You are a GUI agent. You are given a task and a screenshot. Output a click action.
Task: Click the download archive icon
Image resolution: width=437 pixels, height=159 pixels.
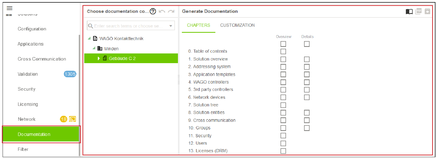coord(427,11)
